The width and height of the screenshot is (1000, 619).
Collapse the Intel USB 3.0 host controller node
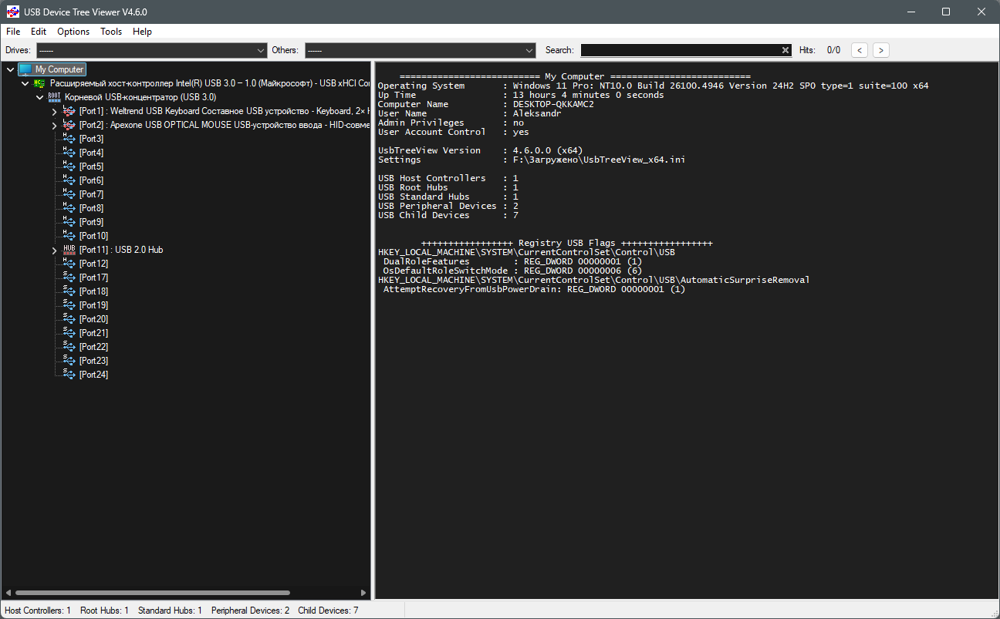(25, 83)
